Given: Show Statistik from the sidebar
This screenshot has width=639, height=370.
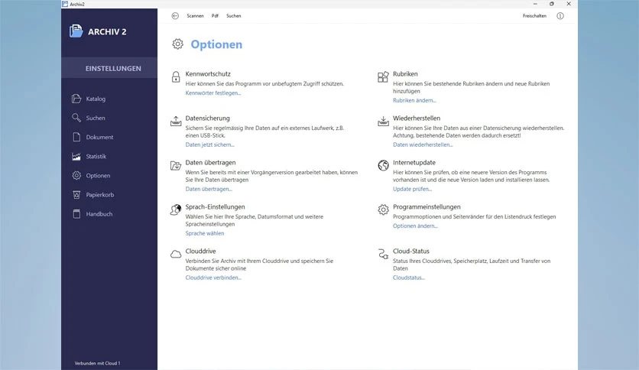Looking at the screenshot, I should 96,156.
